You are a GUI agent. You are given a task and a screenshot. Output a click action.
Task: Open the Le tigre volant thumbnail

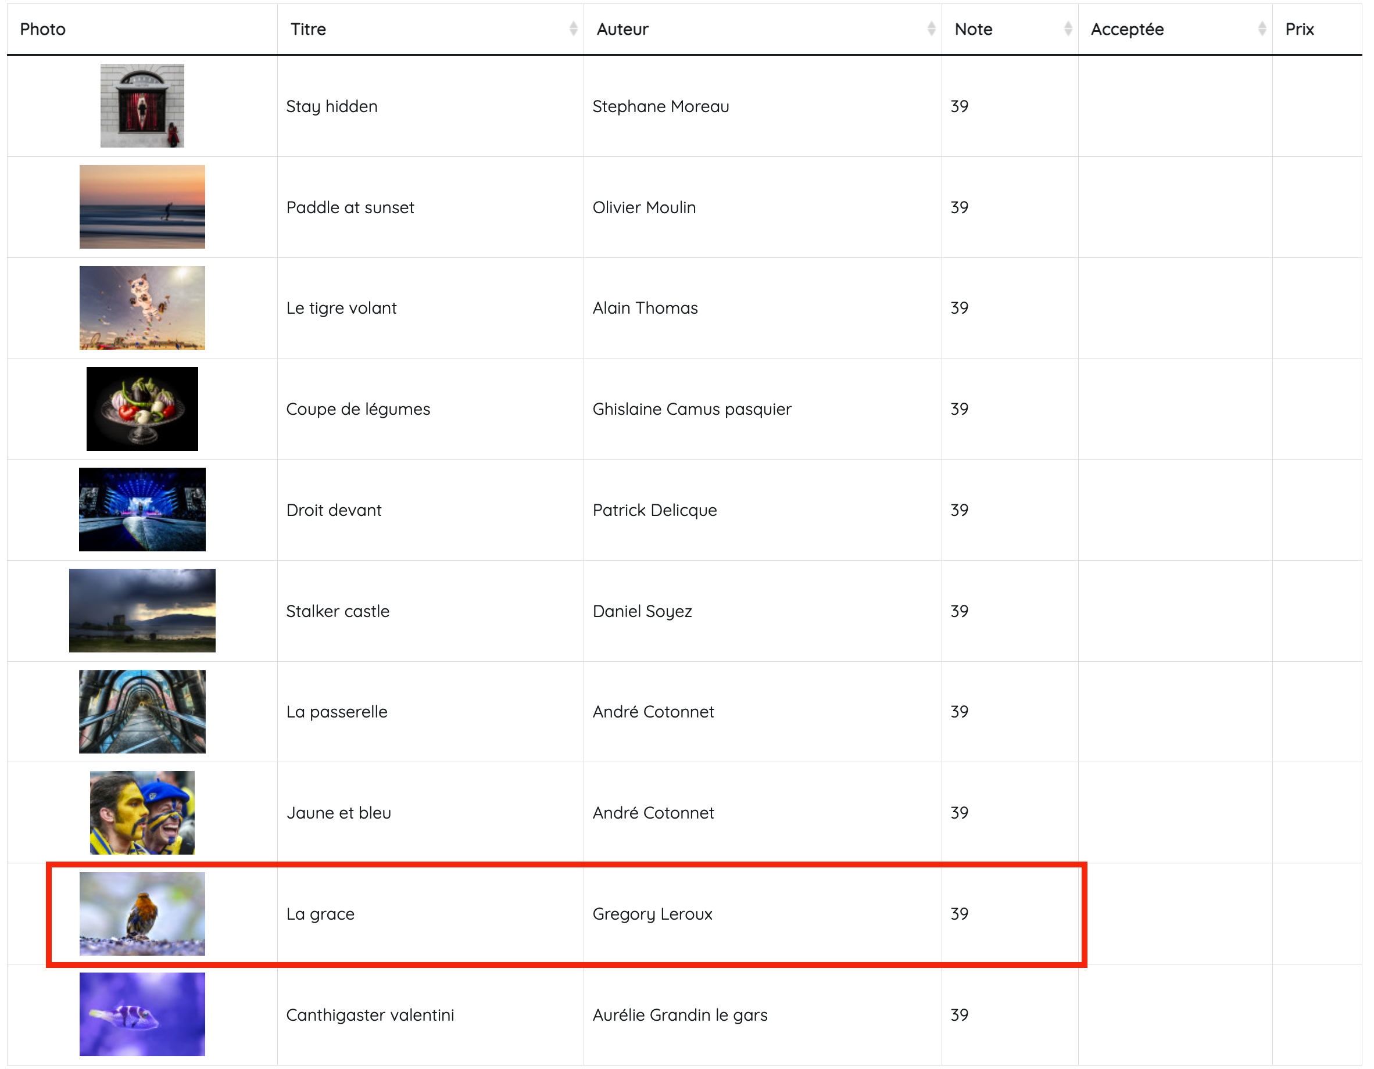click(142, 308)
